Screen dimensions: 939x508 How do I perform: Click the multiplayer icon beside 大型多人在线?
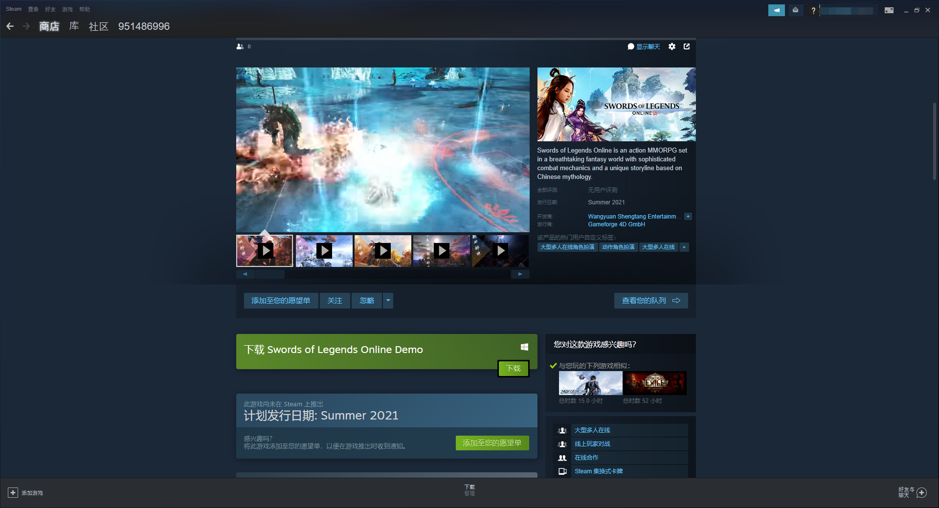point(562,430)
